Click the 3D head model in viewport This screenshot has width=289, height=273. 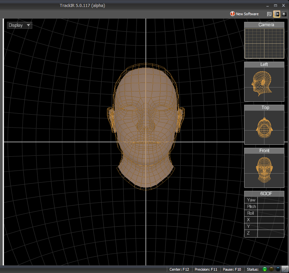pyautogui.click(x=145, y=126)
